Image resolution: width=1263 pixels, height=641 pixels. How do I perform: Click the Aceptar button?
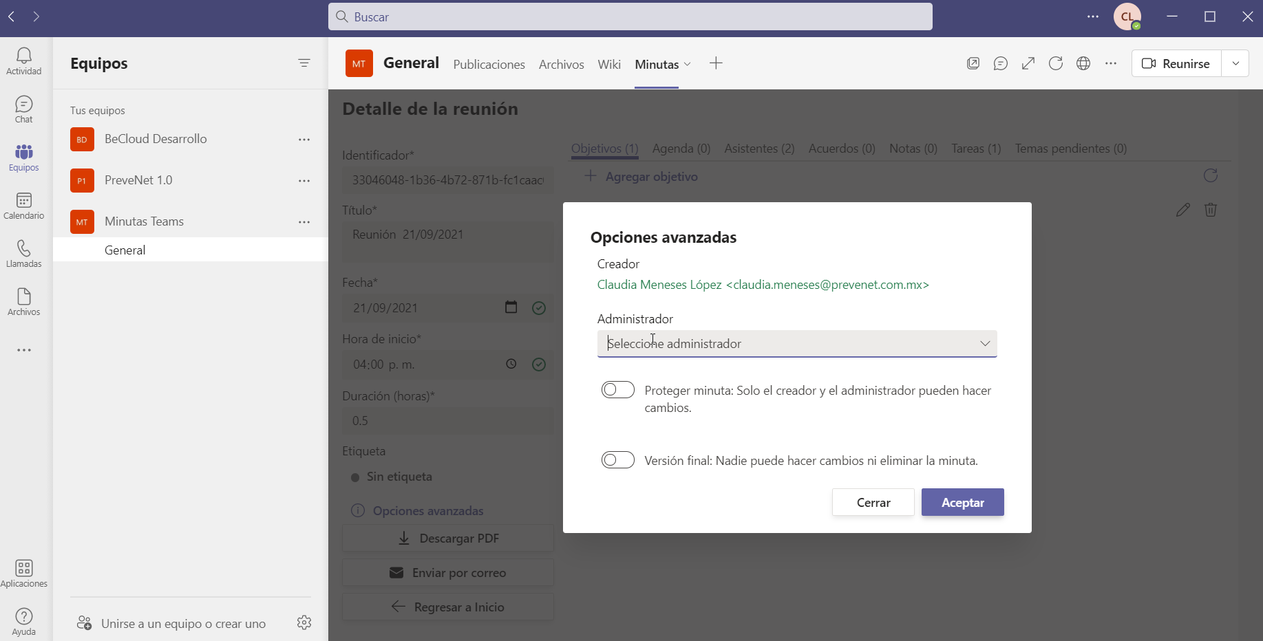963,502
